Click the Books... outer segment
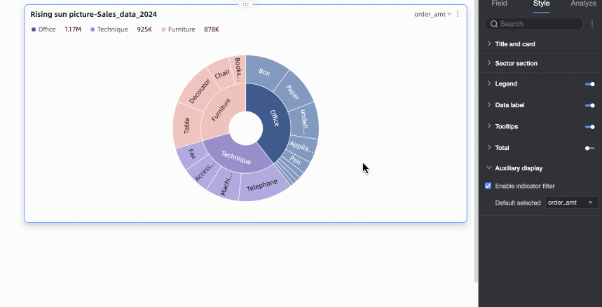This screenshot has height=307, width=602. pyautogui.click(x=238, y=69)
